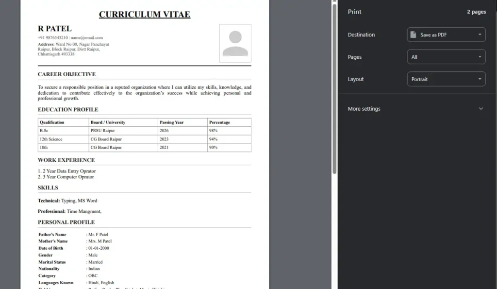This screenshot has width=497, height=289.
Task: Click the Print dialog title
Action: pyautogui.click(x=354, y=12)
